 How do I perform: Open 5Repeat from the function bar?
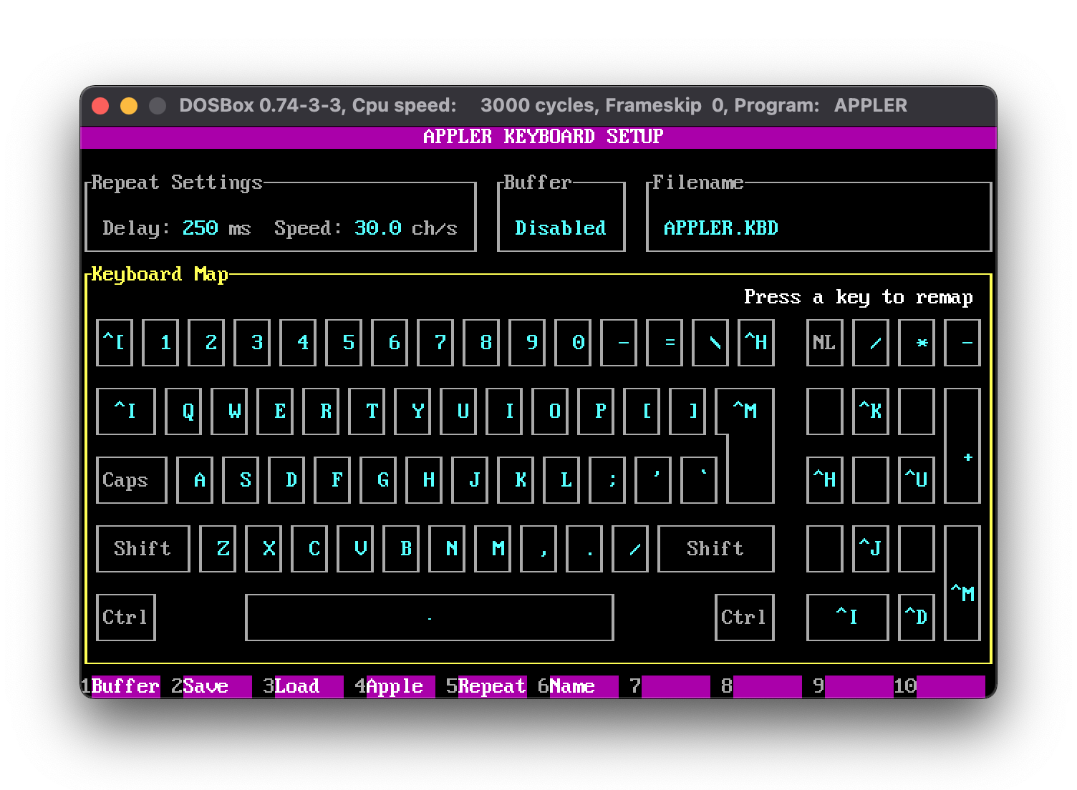(x=486, y=686)
